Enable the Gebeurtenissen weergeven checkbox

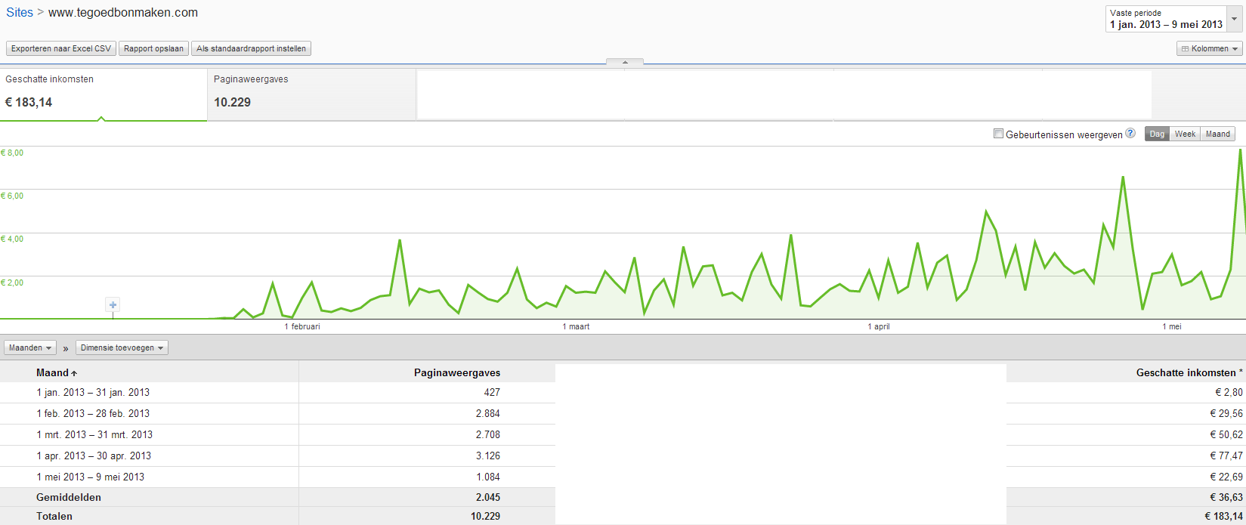point(998,134)
